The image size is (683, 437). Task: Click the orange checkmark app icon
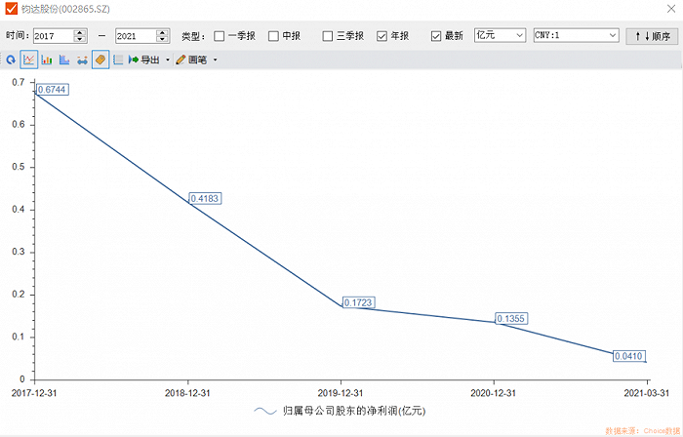(11, 8)
